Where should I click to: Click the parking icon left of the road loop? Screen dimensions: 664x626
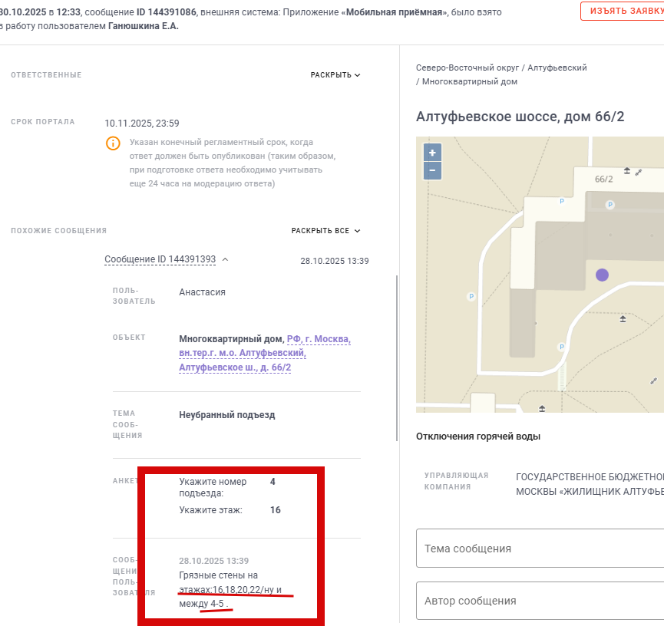(x=471, y=297)
